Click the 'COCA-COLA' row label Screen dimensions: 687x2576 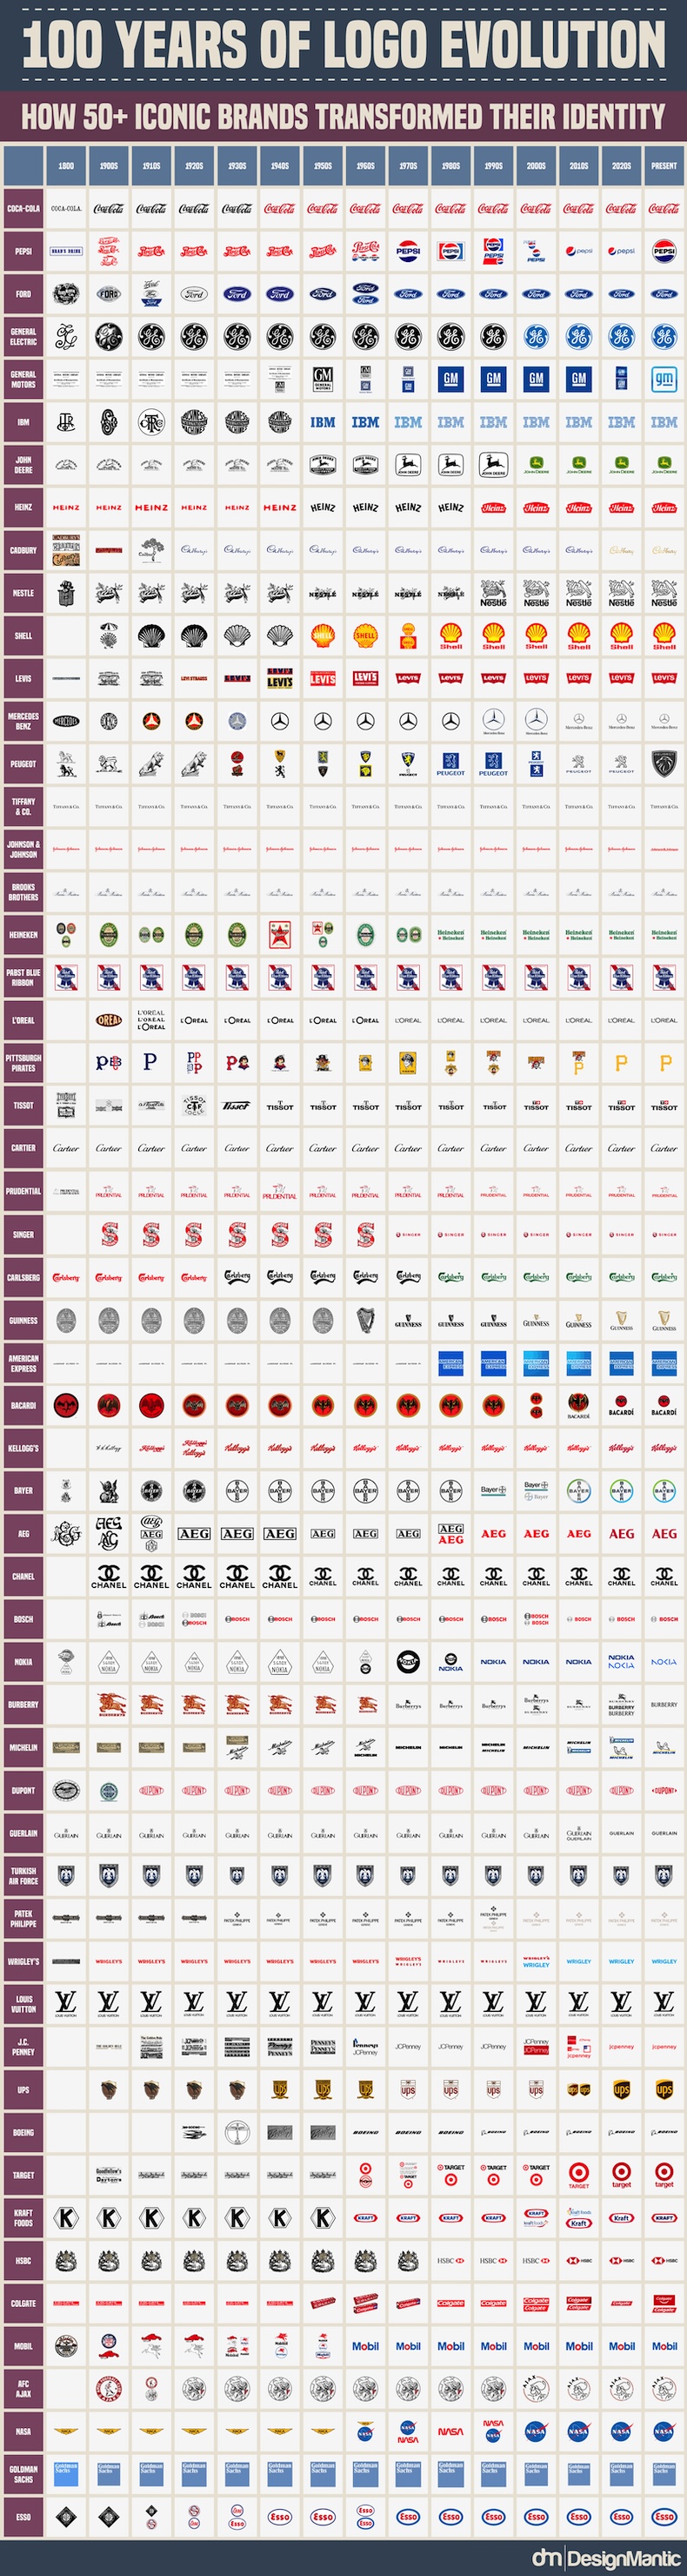coord(23,208)
